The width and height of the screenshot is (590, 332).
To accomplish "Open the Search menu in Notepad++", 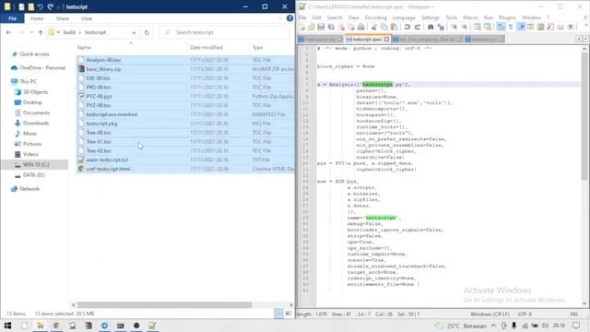I will coord(335,18).
